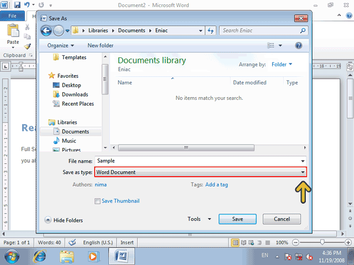Switch to Print Layout view icon
The height and width of the screenshot is (265, 354).
235,243
